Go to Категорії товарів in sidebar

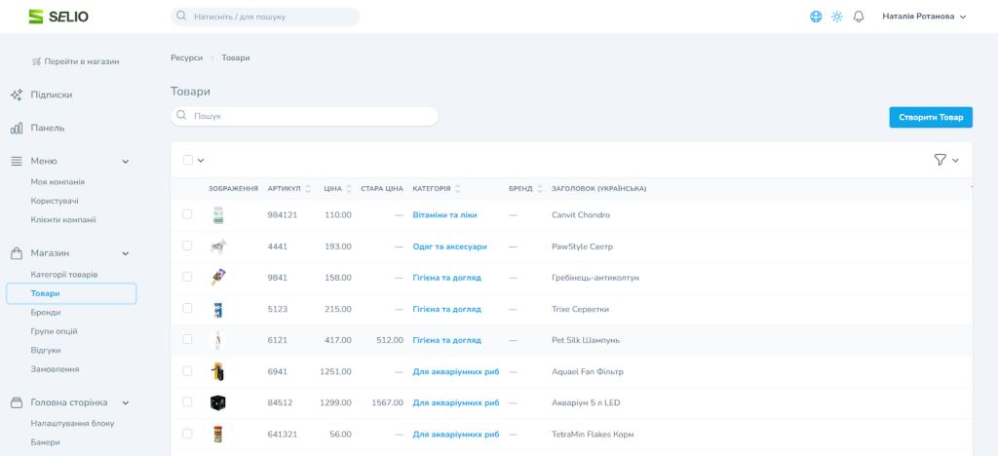(64, 274)
